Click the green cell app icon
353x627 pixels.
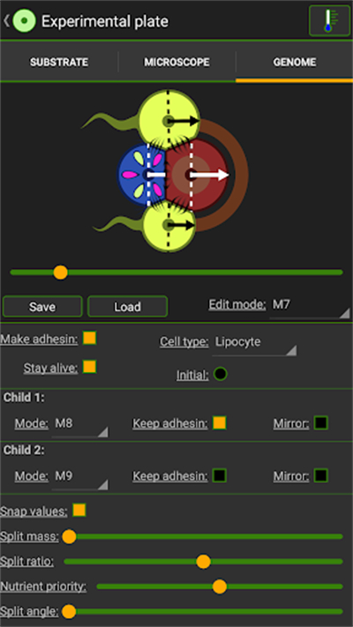[x=24, y=21]
